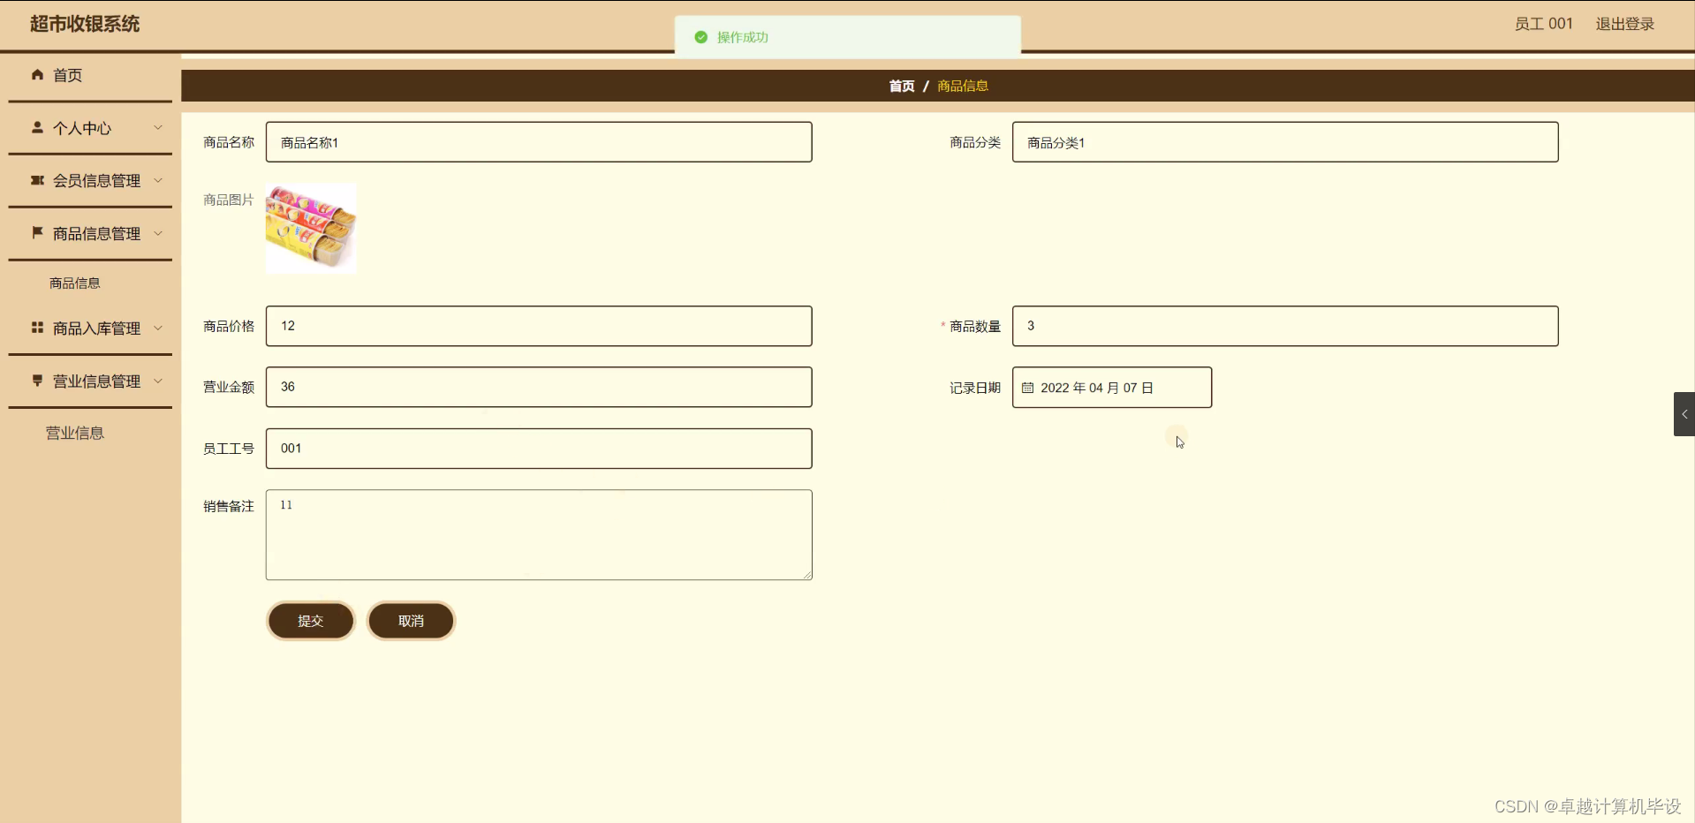This screenshot has height=823, width=1695.
Task: Click the 商品数量 label
Action: pyautogui.click(x=975, y=326)
